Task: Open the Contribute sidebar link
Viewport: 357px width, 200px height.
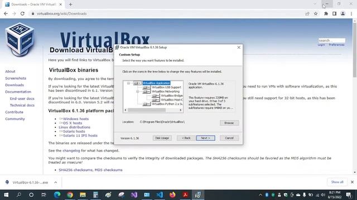Action: pyautogui.click(x=14, y=112)
